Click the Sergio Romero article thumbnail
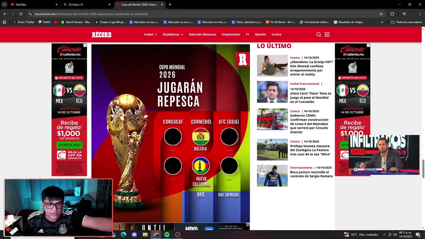 [x=272, y=176]
